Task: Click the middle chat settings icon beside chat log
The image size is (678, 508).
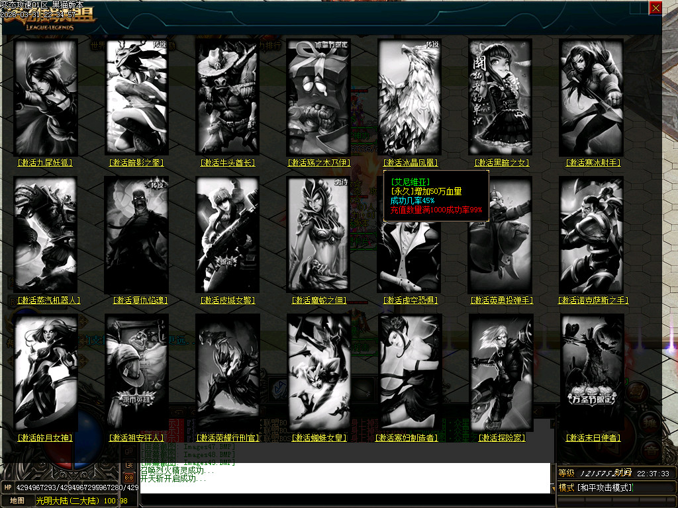Action: coord(129,464)
